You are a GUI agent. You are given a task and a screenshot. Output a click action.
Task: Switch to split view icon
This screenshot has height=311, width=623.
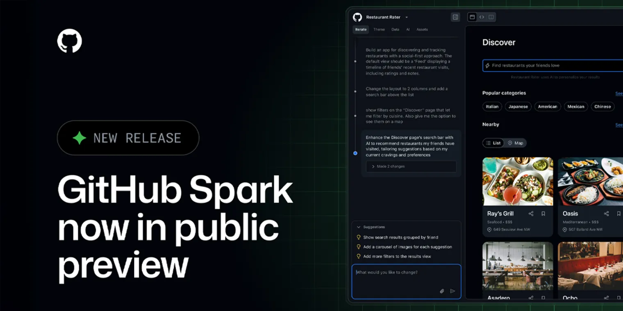pos(491,17)
